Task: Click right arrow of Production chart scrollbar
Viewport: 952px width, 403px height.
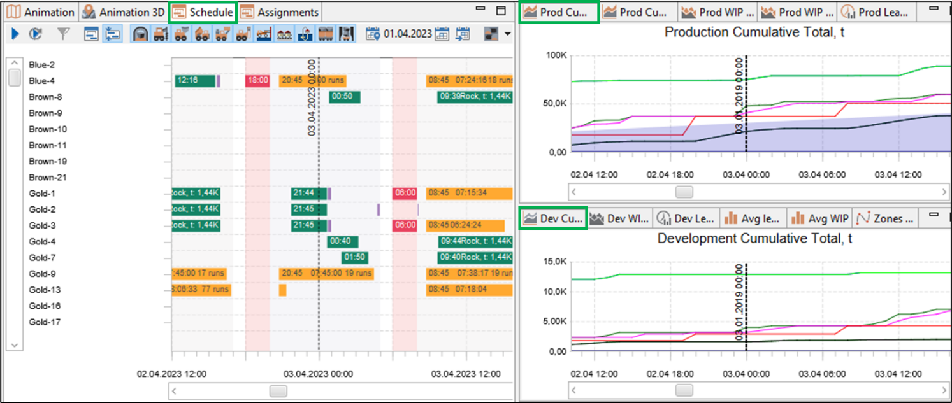Action: (944, 191)
